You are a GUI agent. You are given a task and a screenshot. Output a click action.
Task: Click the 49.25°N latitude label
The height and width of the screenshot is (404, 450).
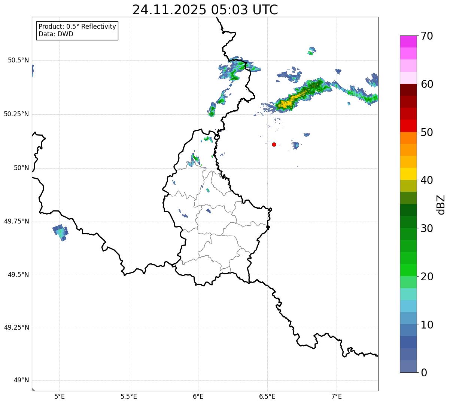point(16,327)
